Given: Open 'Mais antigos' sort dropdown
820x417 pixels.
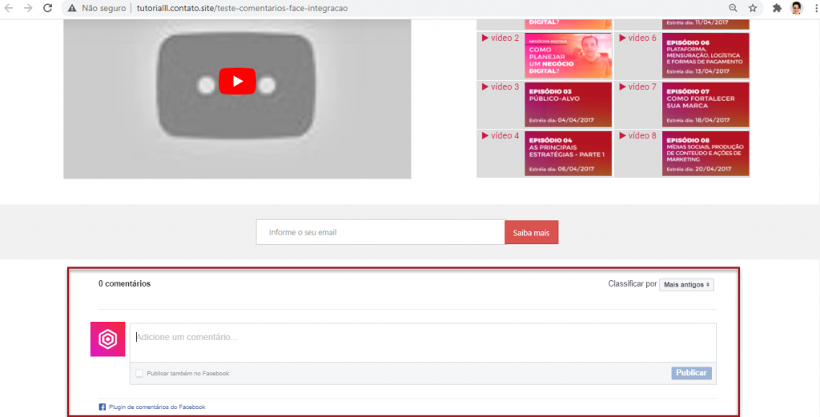Looking at the screenshot, I should coord(686,284).
